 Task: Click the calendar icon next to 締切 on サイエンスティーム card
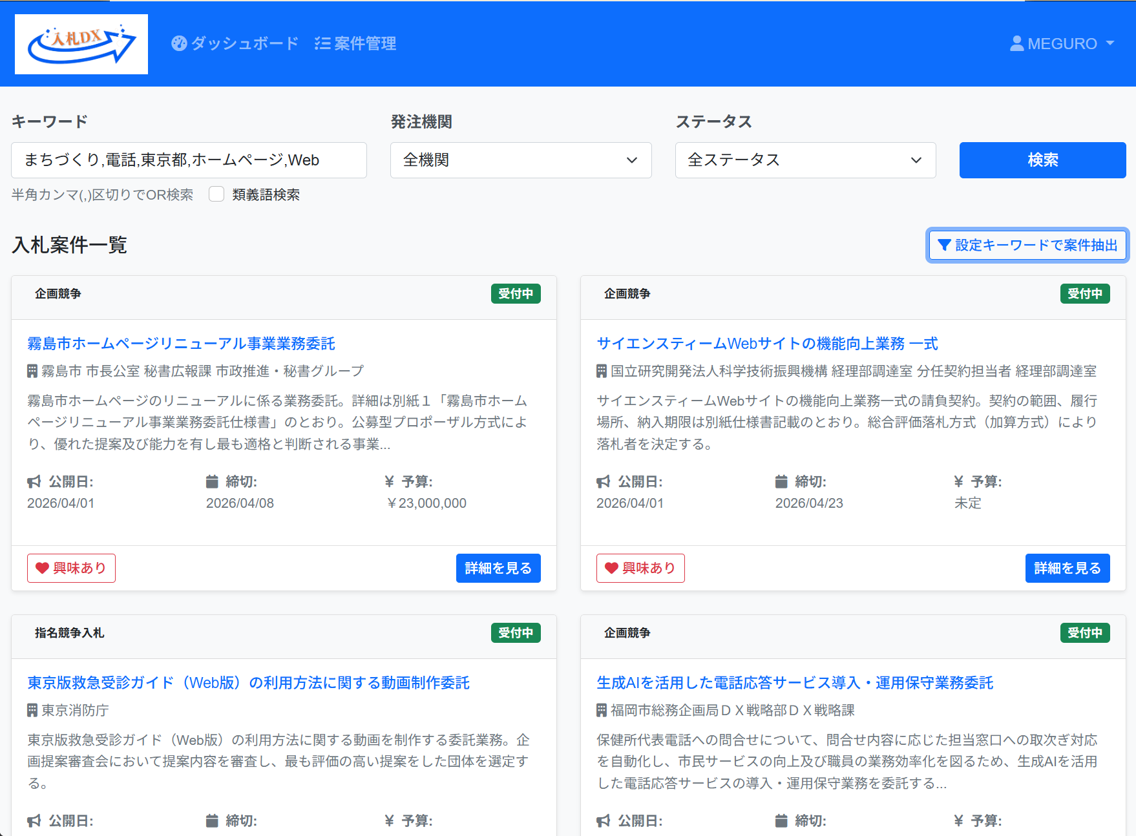781,481
